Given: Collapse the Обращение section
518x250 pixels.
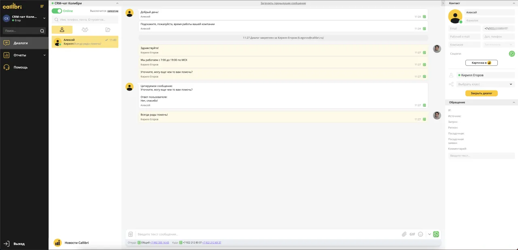Looking at the screenshot, I should click(514, 103).
